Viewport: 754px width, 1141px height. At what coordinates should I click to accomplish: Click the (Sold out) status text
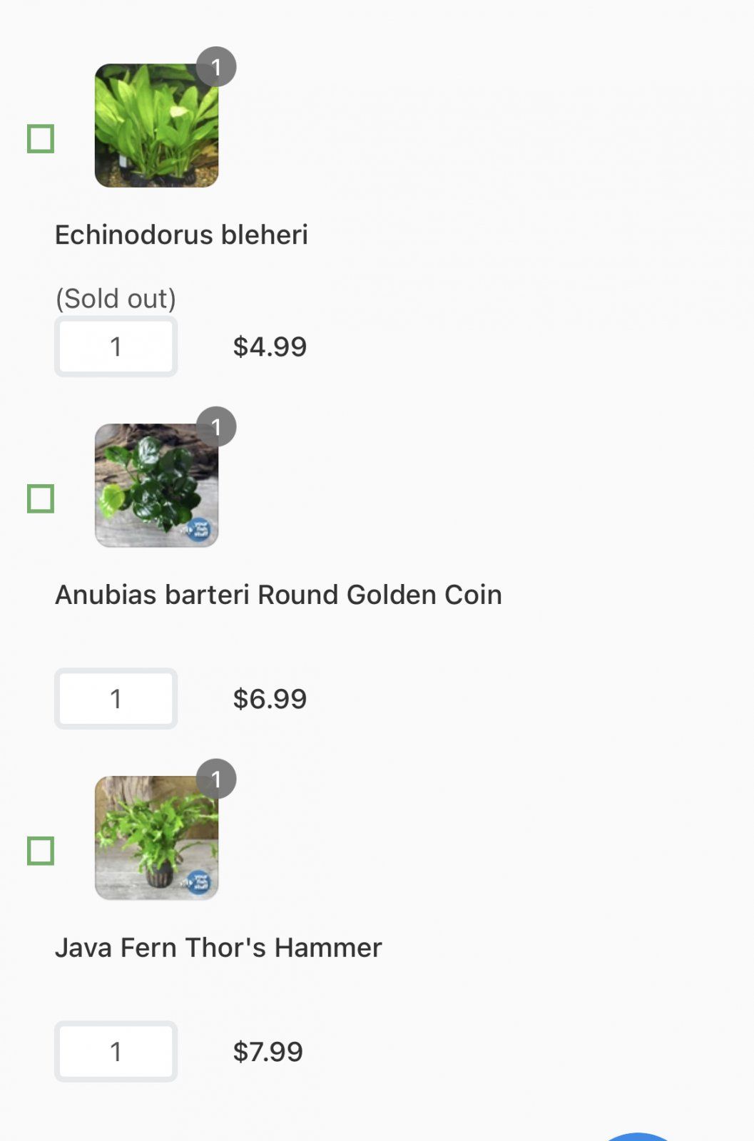[x=116, y=298]
